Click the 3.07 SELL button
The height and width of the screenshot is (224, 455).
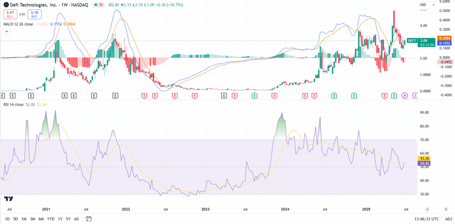(x=10, y=14)
